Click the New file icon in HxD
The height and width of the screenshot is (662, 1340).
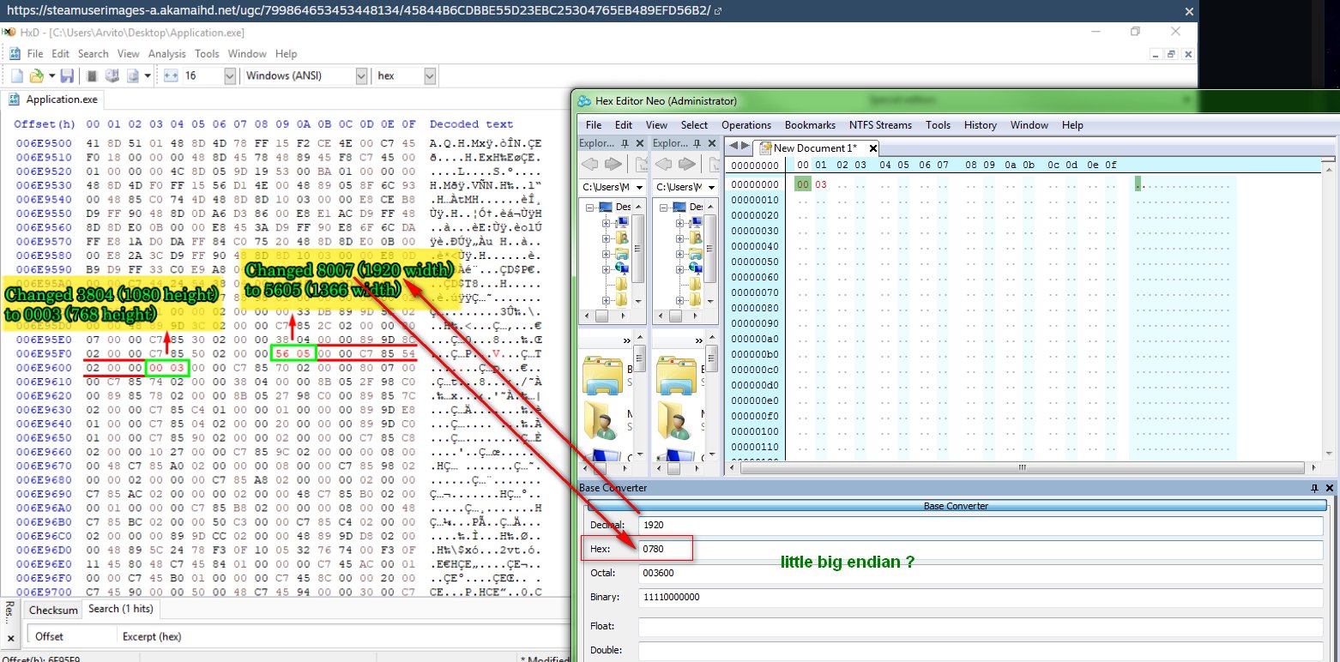(16, 75)
